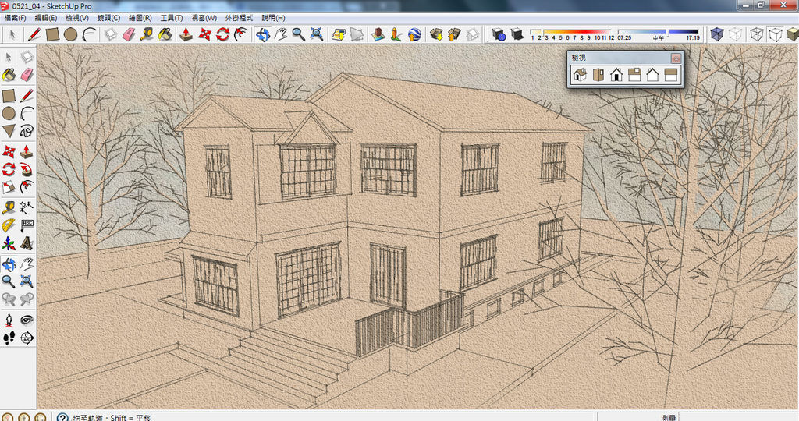Adjust the shadow month slider
This screenshot has height=421, width=799.
[572, 34]
